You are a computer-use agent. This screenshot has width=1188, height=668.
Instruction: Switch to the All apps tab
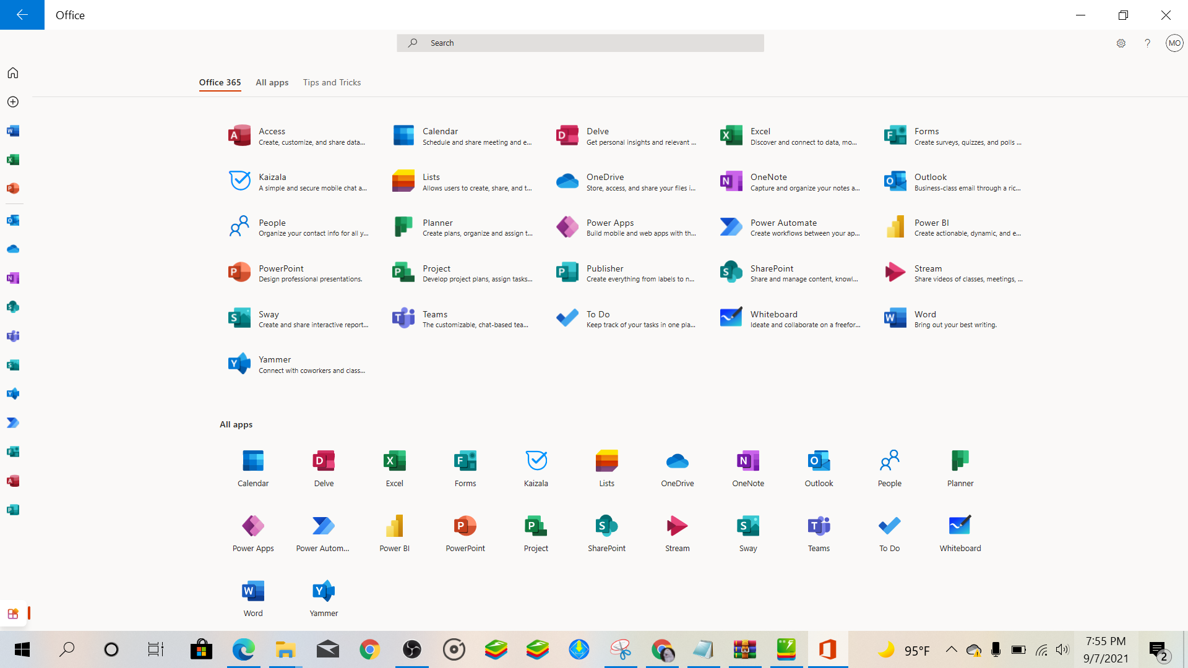(x=272, y=82)
